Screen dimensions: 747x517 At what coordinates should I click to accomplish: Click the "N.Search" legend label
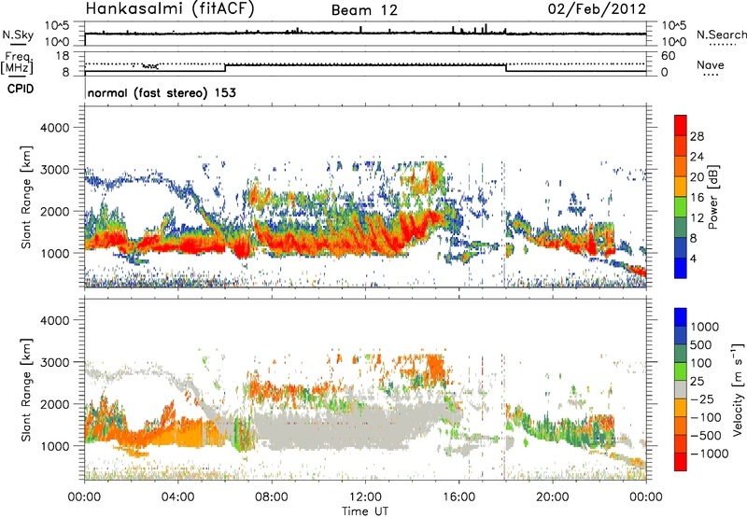(722, 35)
